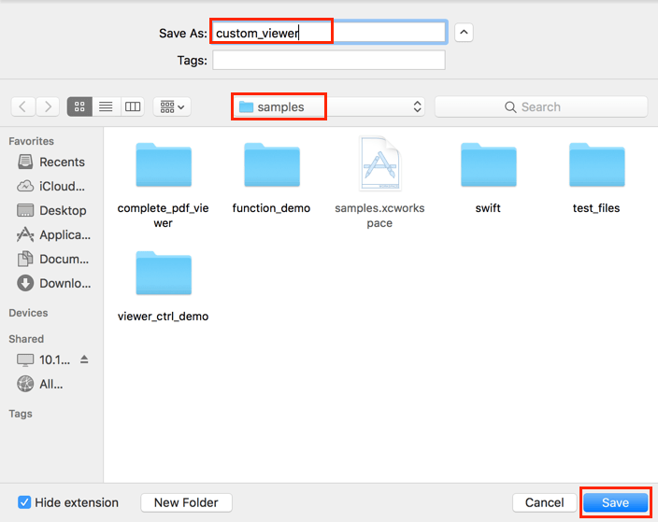This screenshot has height=522, width=658.
Task: Click the Save button
Action: click(615, 502)
